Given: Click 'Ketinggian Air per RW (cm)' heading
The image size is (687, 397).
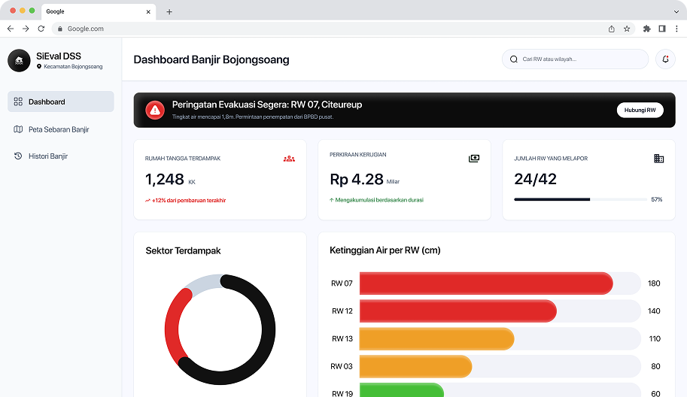Looking at the screenshot, I should [x=385, y=250].
